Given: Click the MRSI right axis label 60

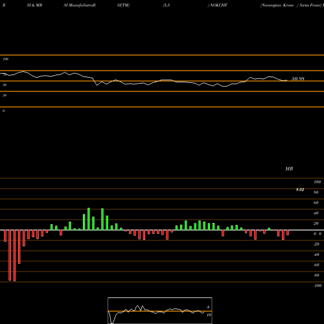Looking at the screenshot, I should click(316, 203).
